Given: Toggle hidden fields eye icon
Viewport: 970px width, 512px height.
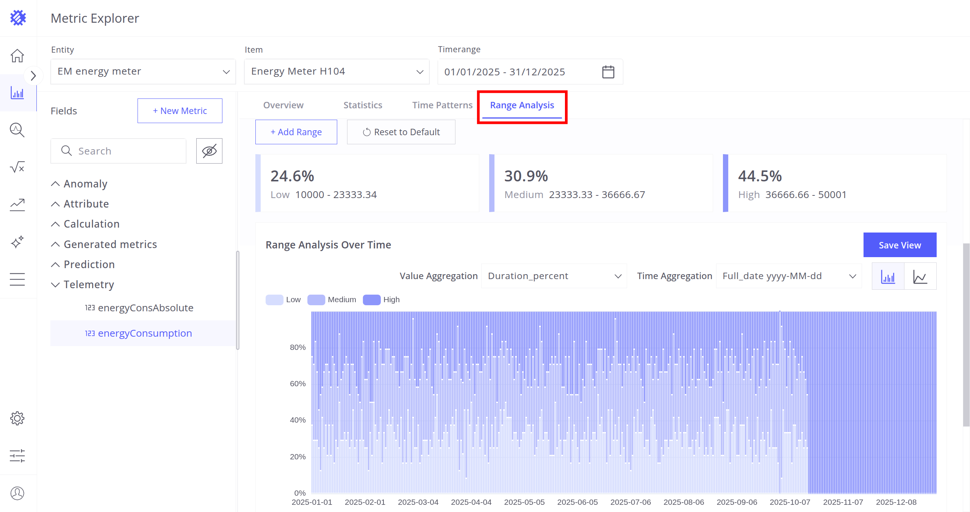Looking at the screenshot, I should 209,151.
